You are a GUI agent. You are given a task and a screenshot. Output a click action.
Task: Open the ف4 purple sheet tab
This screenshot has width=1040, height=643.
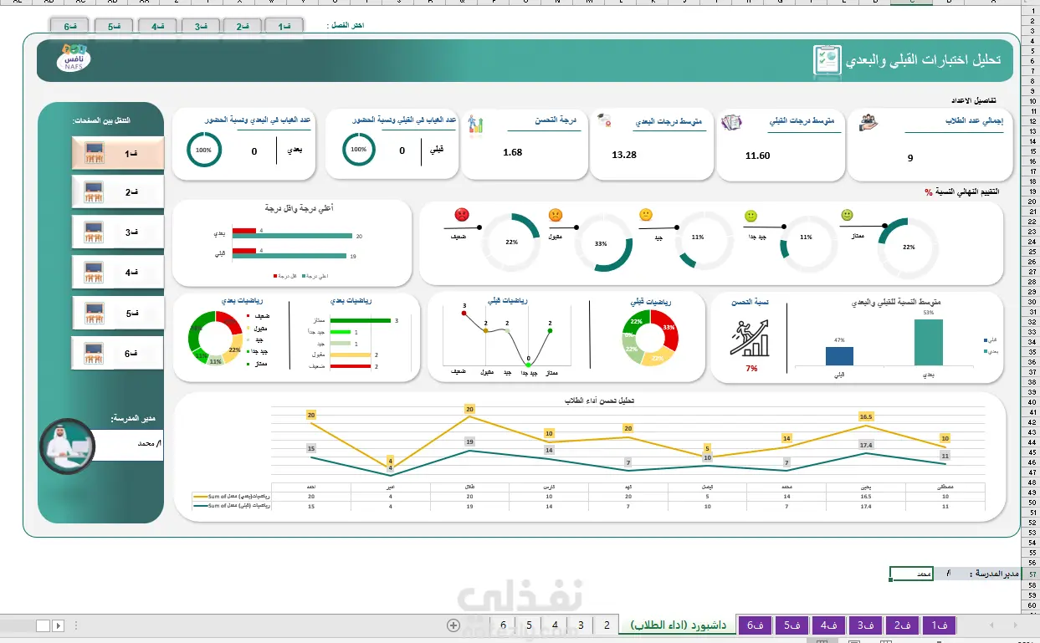[828, 625]
